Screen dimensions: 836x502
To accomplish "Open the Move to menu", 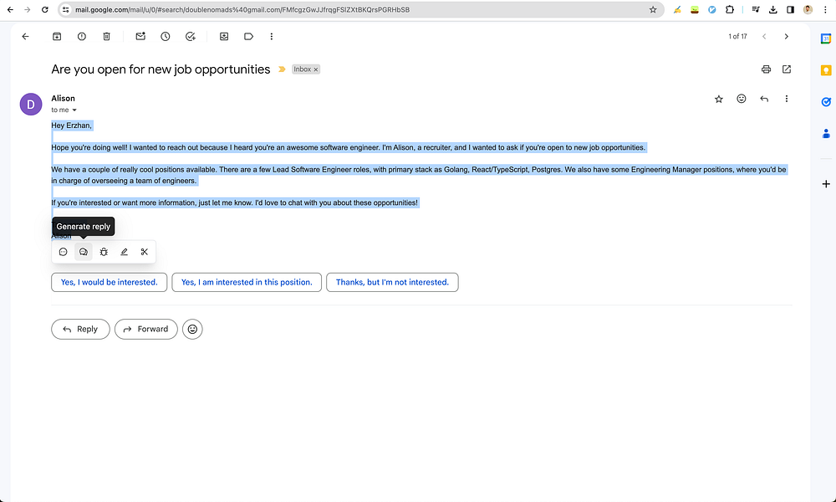I will point(224,36).
